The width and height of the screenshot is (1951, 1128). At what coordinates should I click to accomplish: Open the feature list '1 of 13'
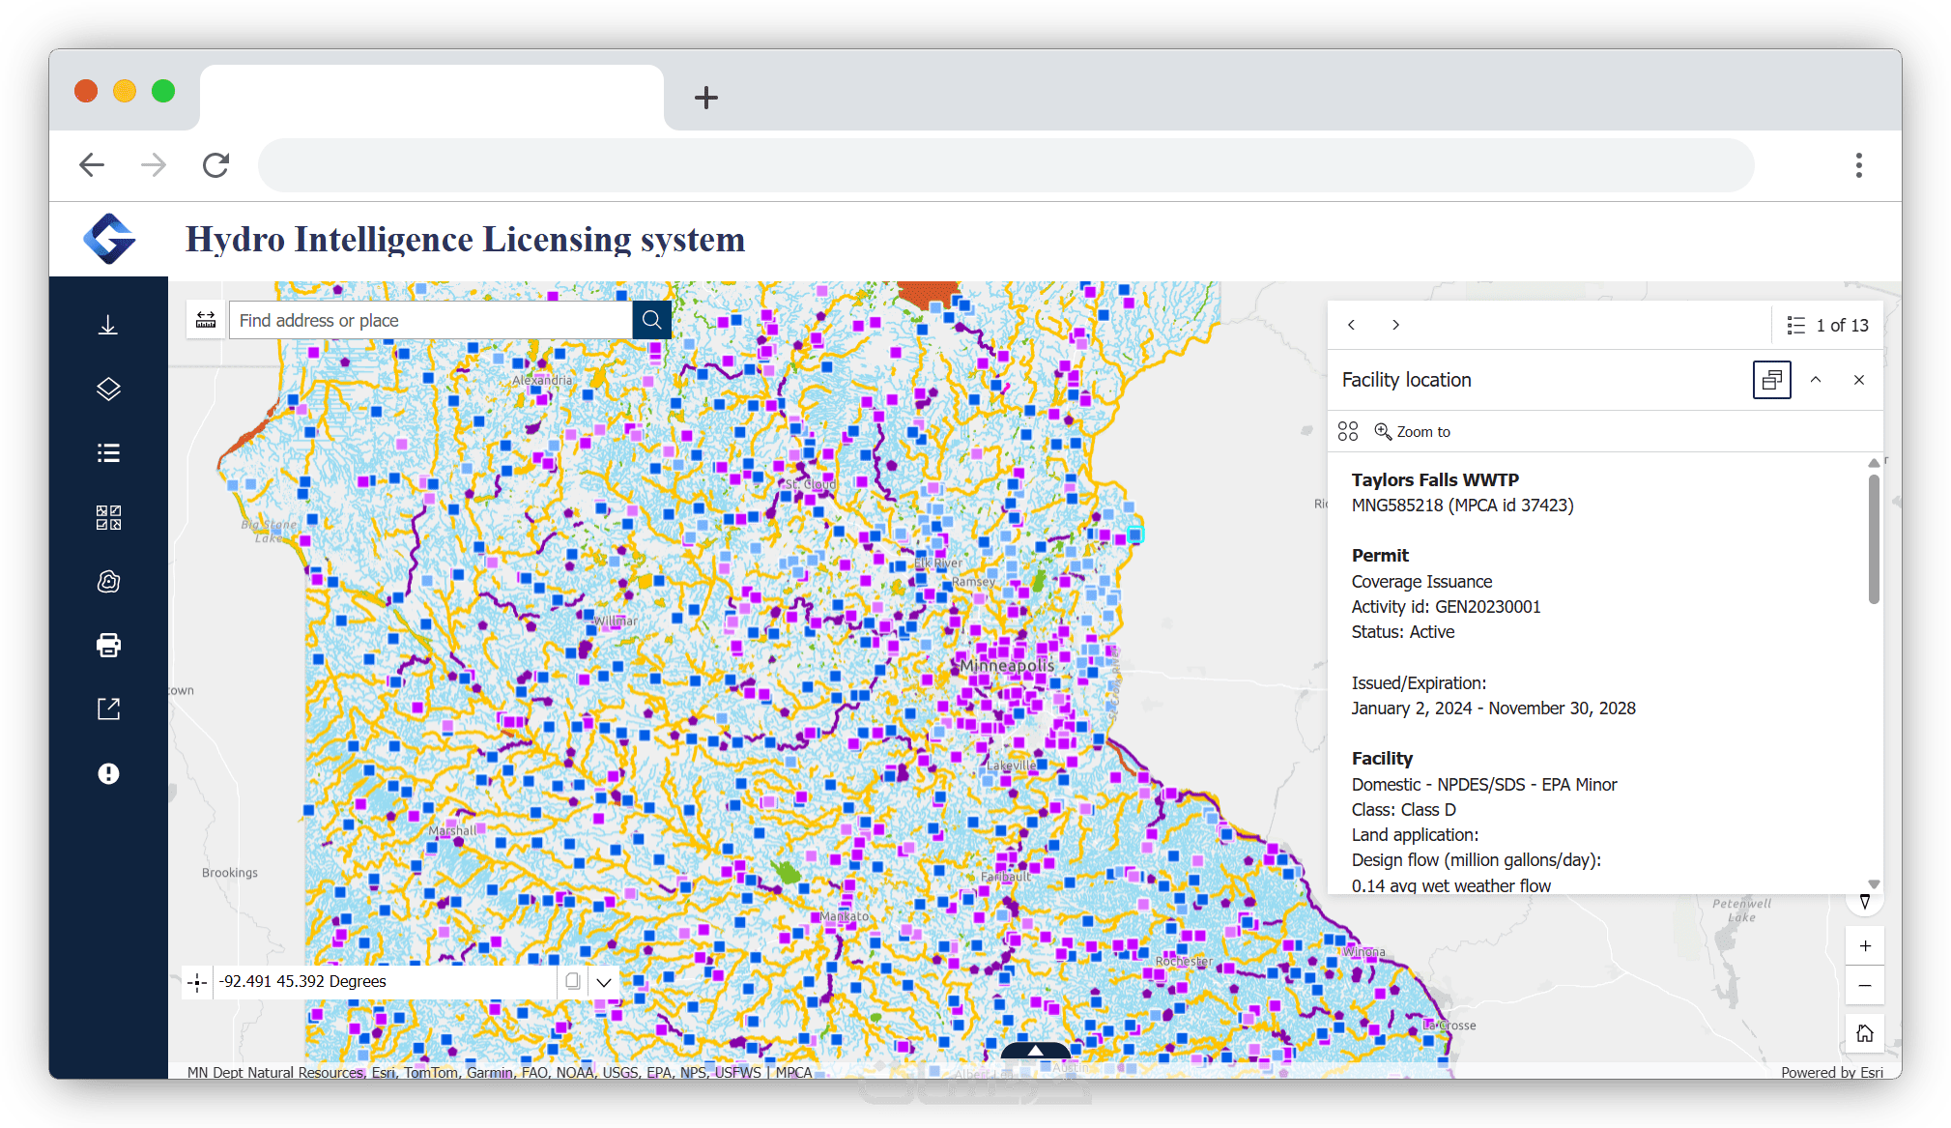click(x=1827, y=325)
